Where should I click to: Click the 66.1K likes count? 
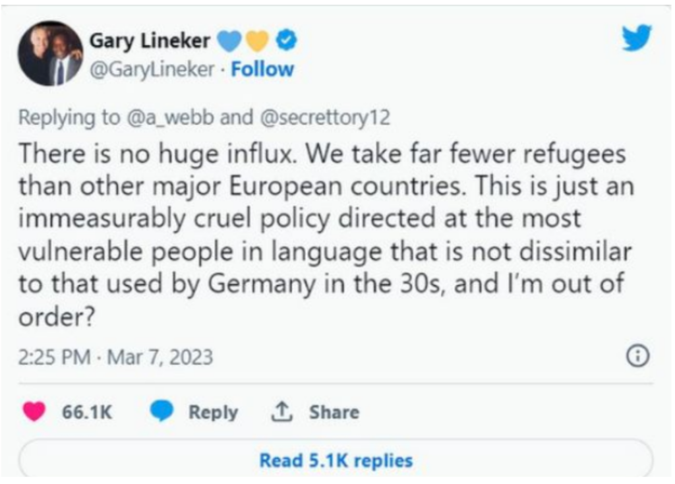(87, 412)
